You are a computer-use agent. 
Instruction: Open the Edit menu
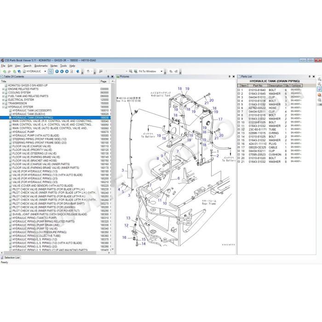point(10,66)
